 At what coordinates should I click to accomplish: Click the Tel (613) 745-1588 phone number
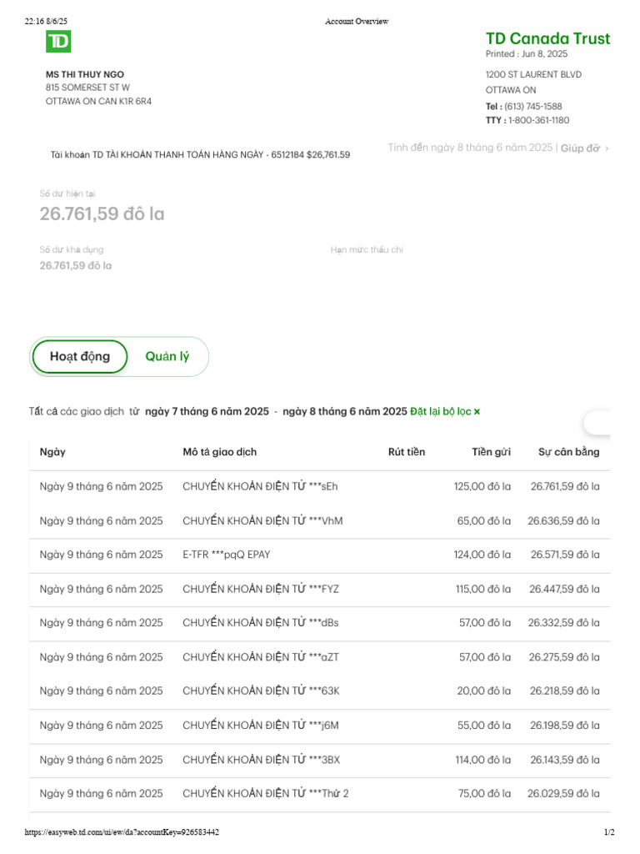pos(532,107)
